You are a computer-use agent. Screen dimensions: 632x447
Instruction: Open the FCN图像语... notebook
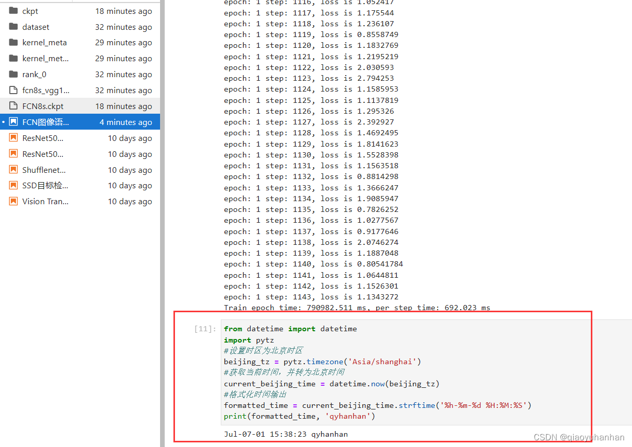click(45, 122)
